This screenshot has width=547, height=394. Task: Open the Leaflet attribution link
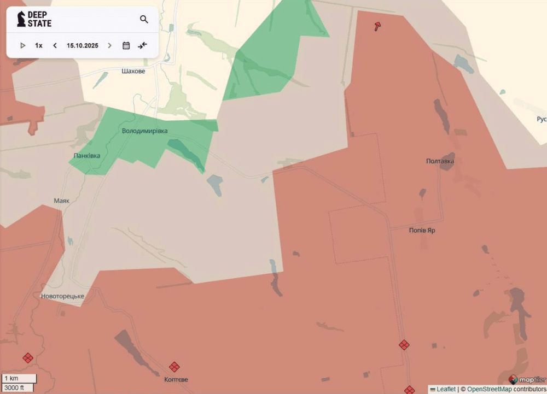pos(445,389)
